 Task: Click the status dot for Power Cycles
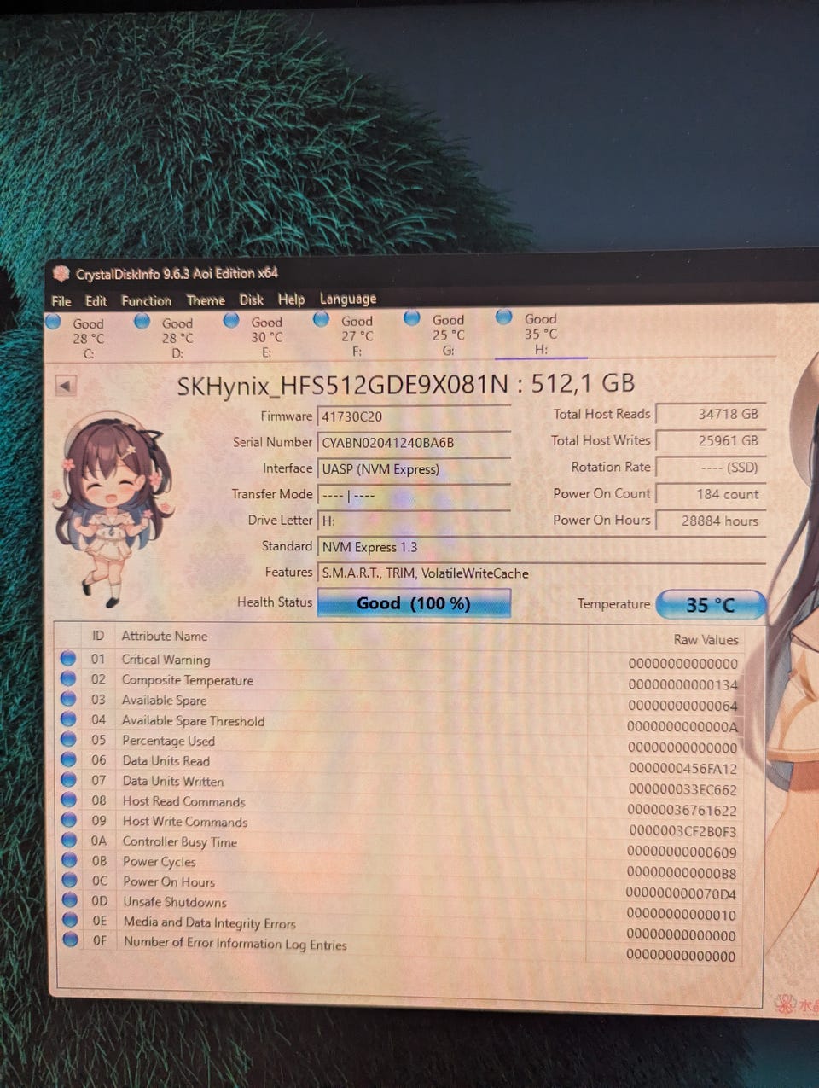(68, 860)
